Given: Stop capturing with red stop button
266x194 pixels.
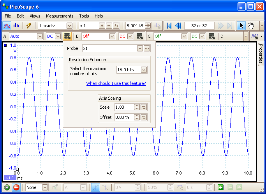Looking at the screenshot, I should point(16,187).
